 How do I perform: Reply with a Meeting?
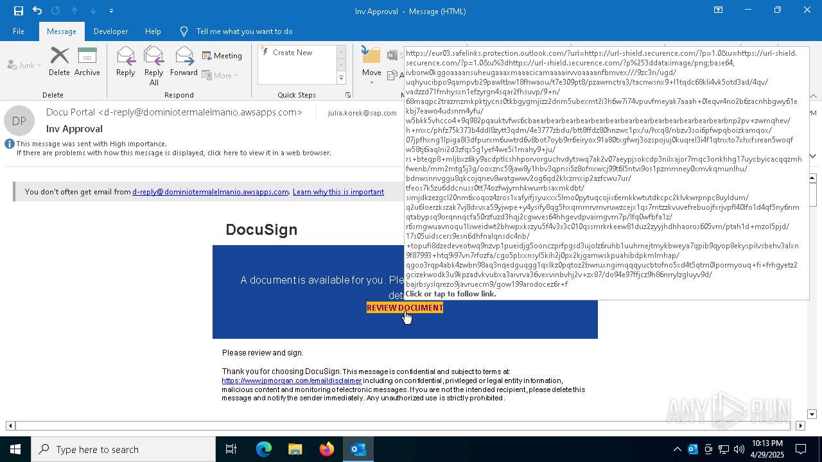click(222, 56)
